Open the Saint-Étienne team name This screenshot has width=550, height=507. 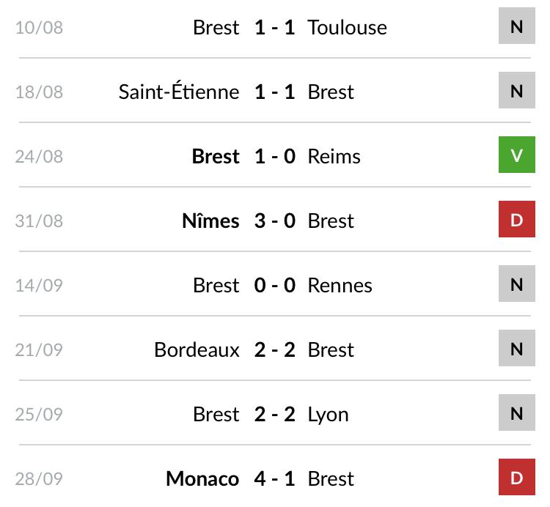pyautogui.click(x=179, y=91)
